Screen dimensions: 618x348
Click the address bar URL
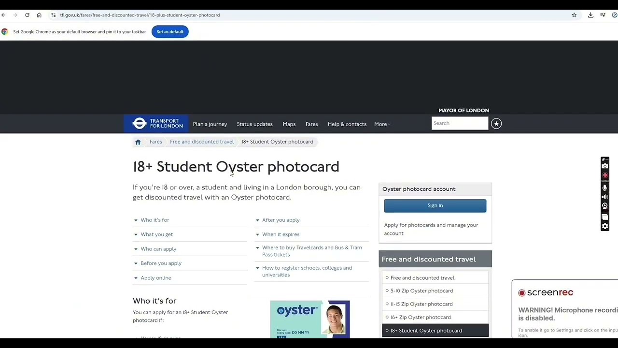click(x=140, y=15)
